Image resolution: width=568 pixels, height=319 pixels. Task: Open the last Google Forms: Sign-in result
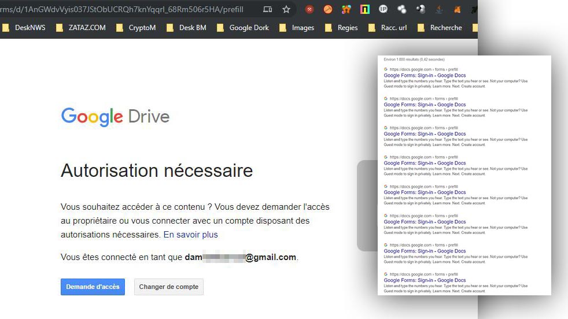coord(425,280)
